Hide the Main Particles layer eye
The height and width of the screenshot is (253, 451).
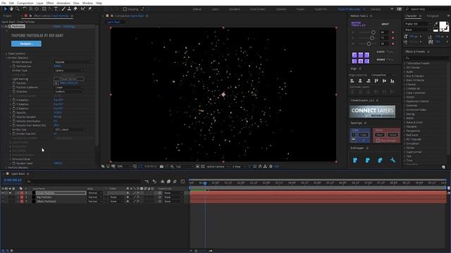[3, 202]
